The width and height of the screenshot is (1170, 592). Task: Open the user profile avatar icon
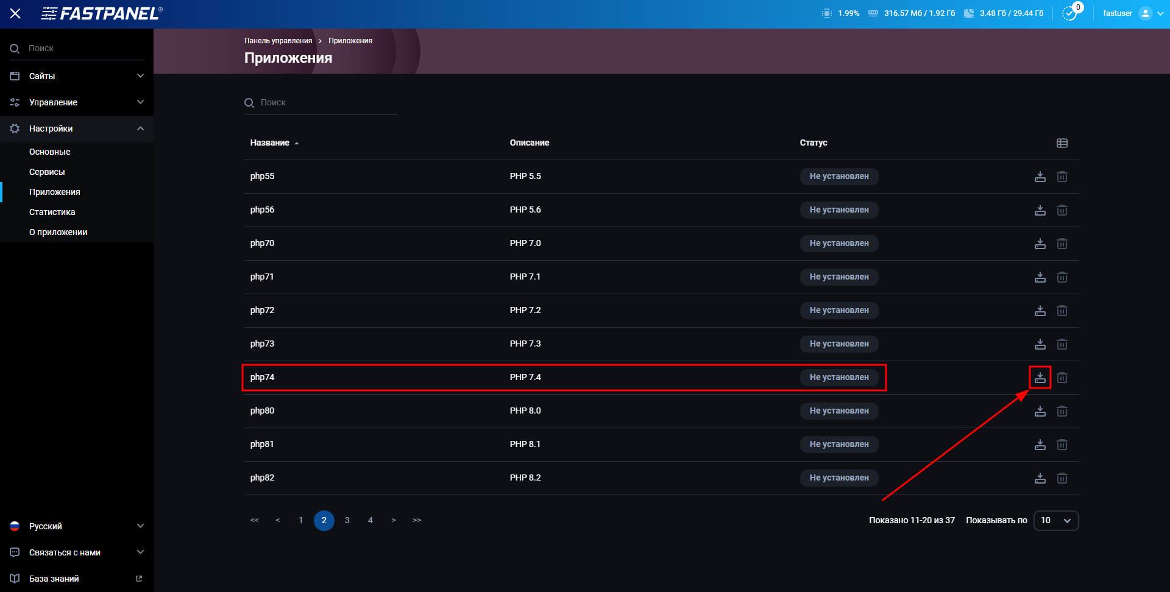click(x=1146, y=13)
